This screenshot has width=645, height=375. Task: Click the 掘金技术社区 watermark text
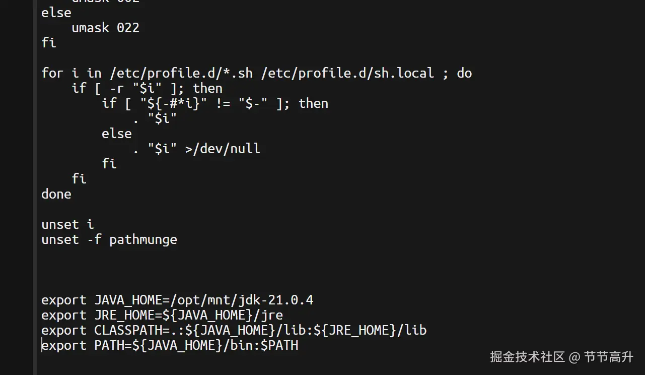point(527,357)
